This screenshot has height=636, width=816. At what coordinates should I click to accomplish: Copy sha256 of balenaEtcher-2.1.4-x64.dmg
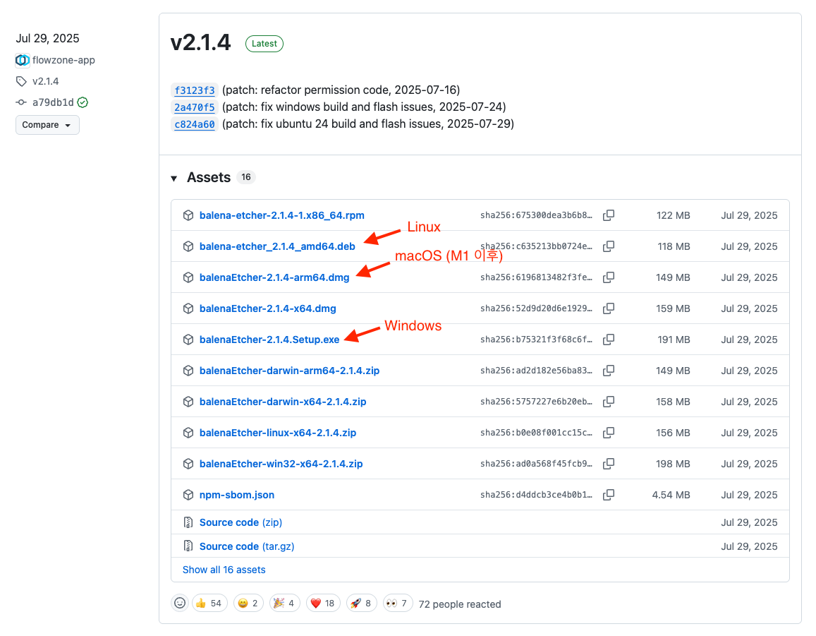[609, 308]
